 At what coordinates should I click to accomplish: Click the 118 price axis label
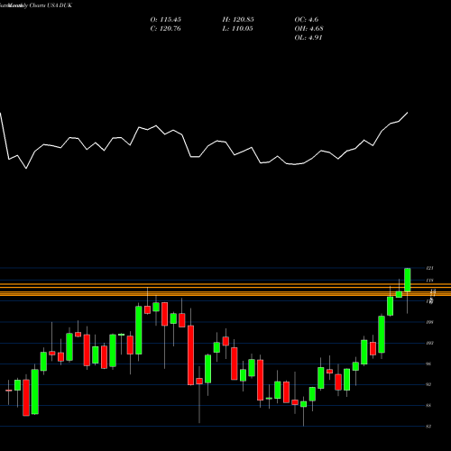click(429, 281)
